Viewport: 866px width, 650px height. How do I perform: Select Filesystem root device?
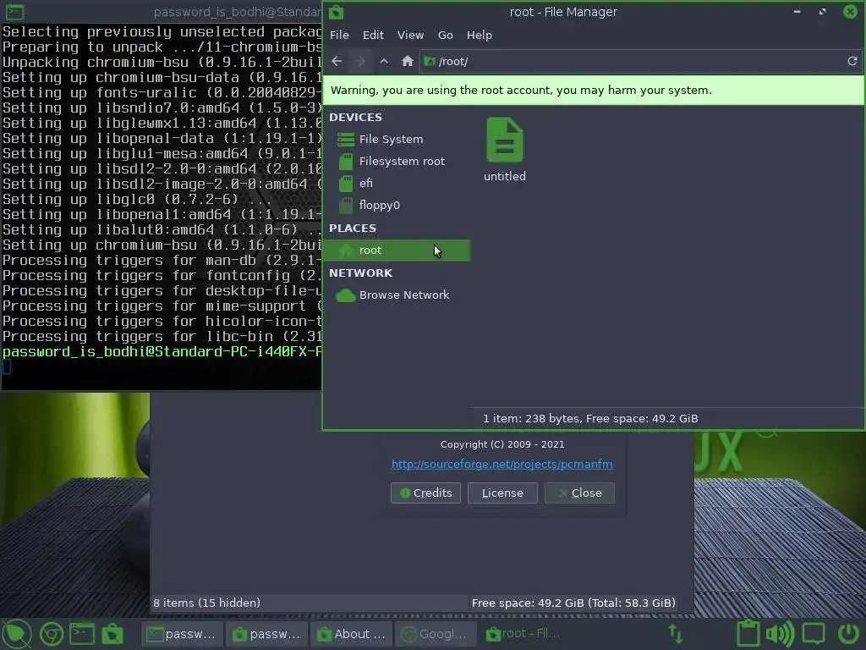coord(397,162)
